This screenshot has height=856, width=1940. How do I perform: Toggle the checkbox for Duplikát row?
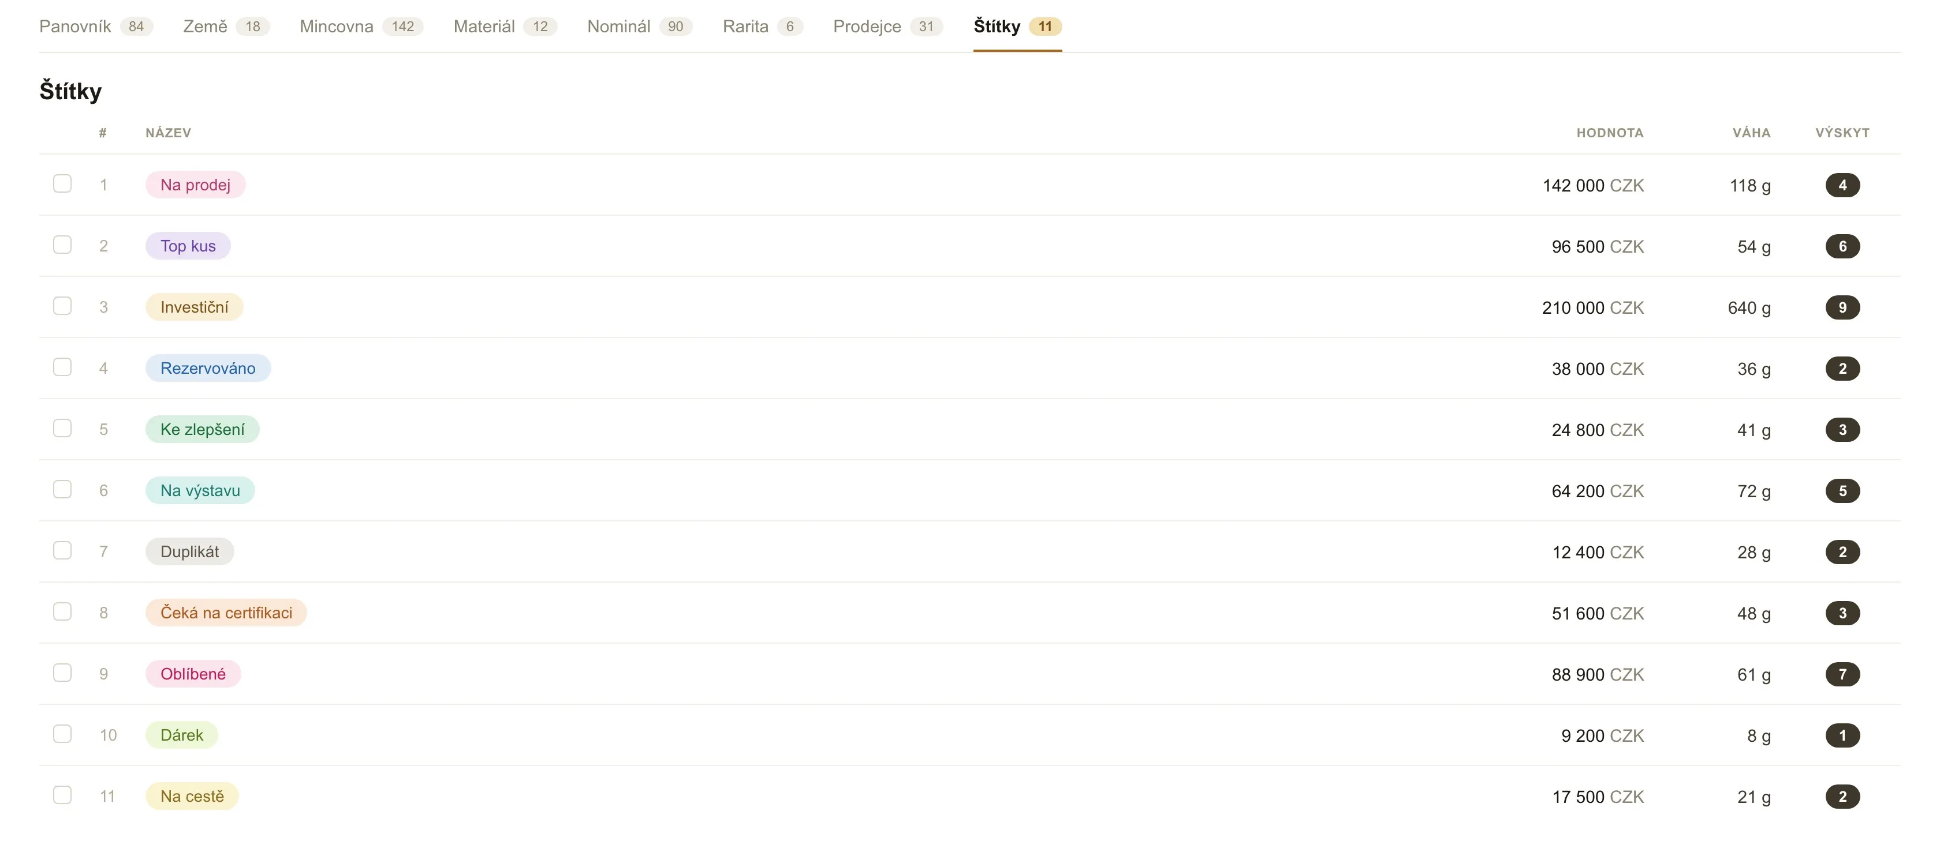[x=62, y=551]
